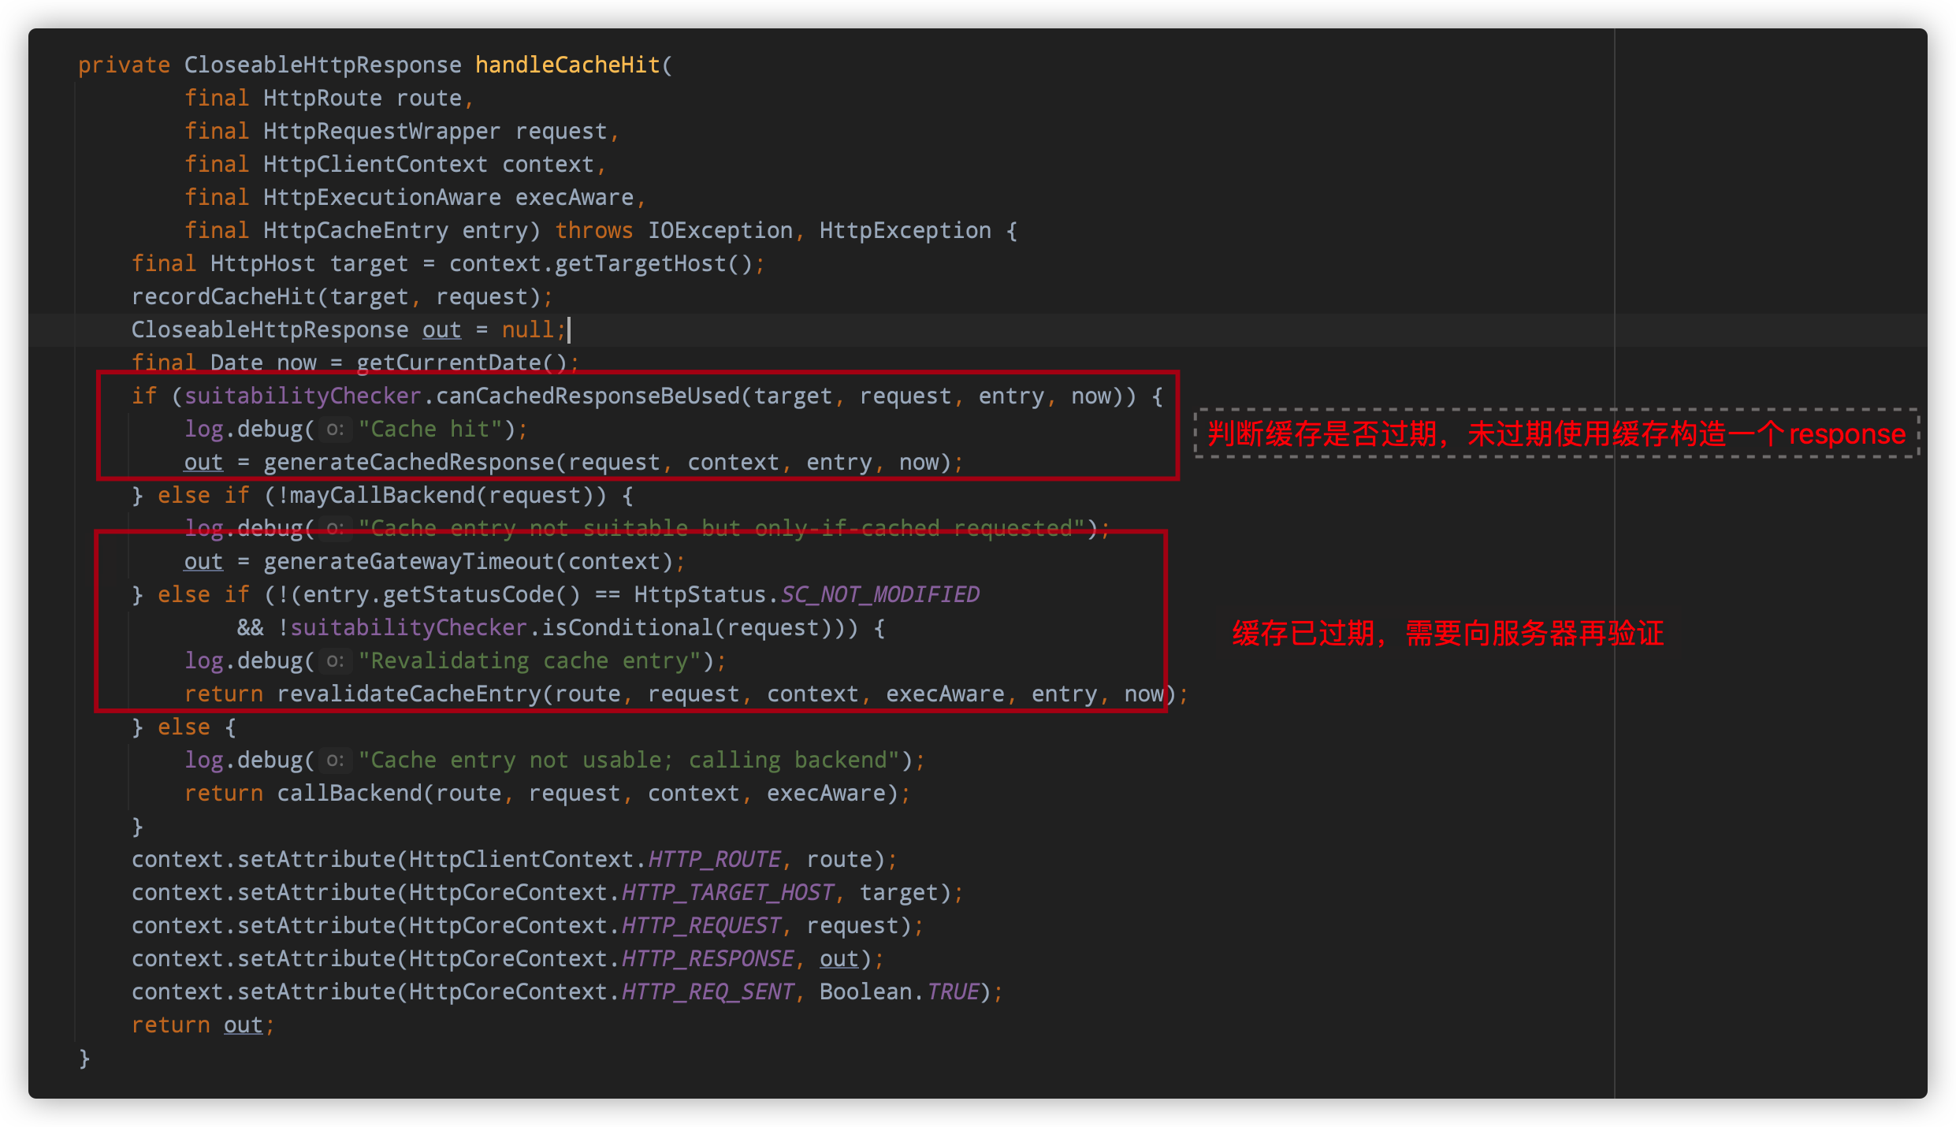Click the getCurrentDate method call

point(448,363)
